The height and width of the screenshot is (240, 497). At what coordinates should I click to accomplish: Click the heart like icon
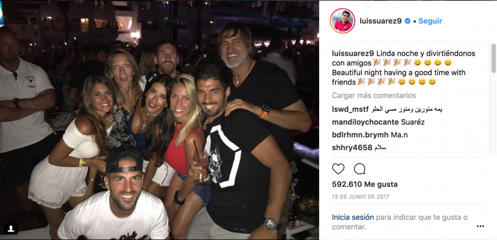[338, 169]
